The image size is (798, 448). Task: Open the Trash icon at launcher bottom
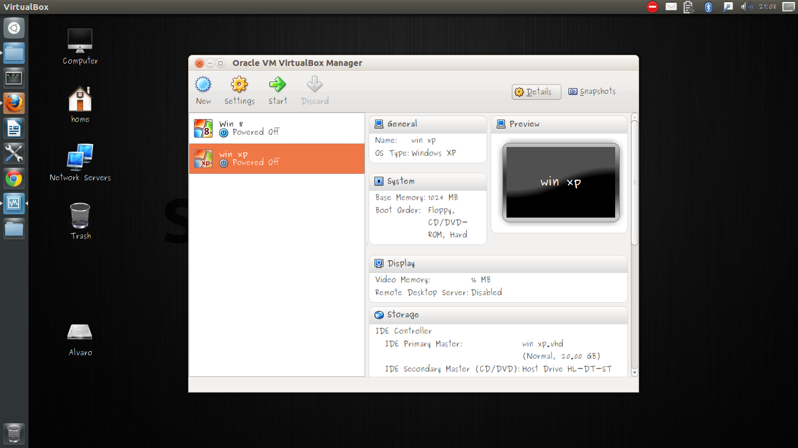(x=14, y=434)
